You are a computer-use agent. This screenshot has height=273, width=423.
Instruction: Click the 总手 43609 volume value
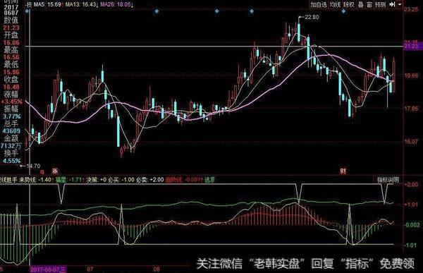click(11, 131)
